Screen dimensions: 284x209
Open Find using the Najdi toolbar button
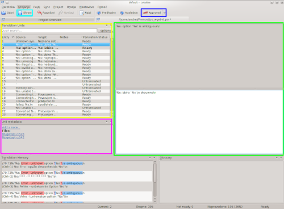pyautogui.click(x=85, y=13)
